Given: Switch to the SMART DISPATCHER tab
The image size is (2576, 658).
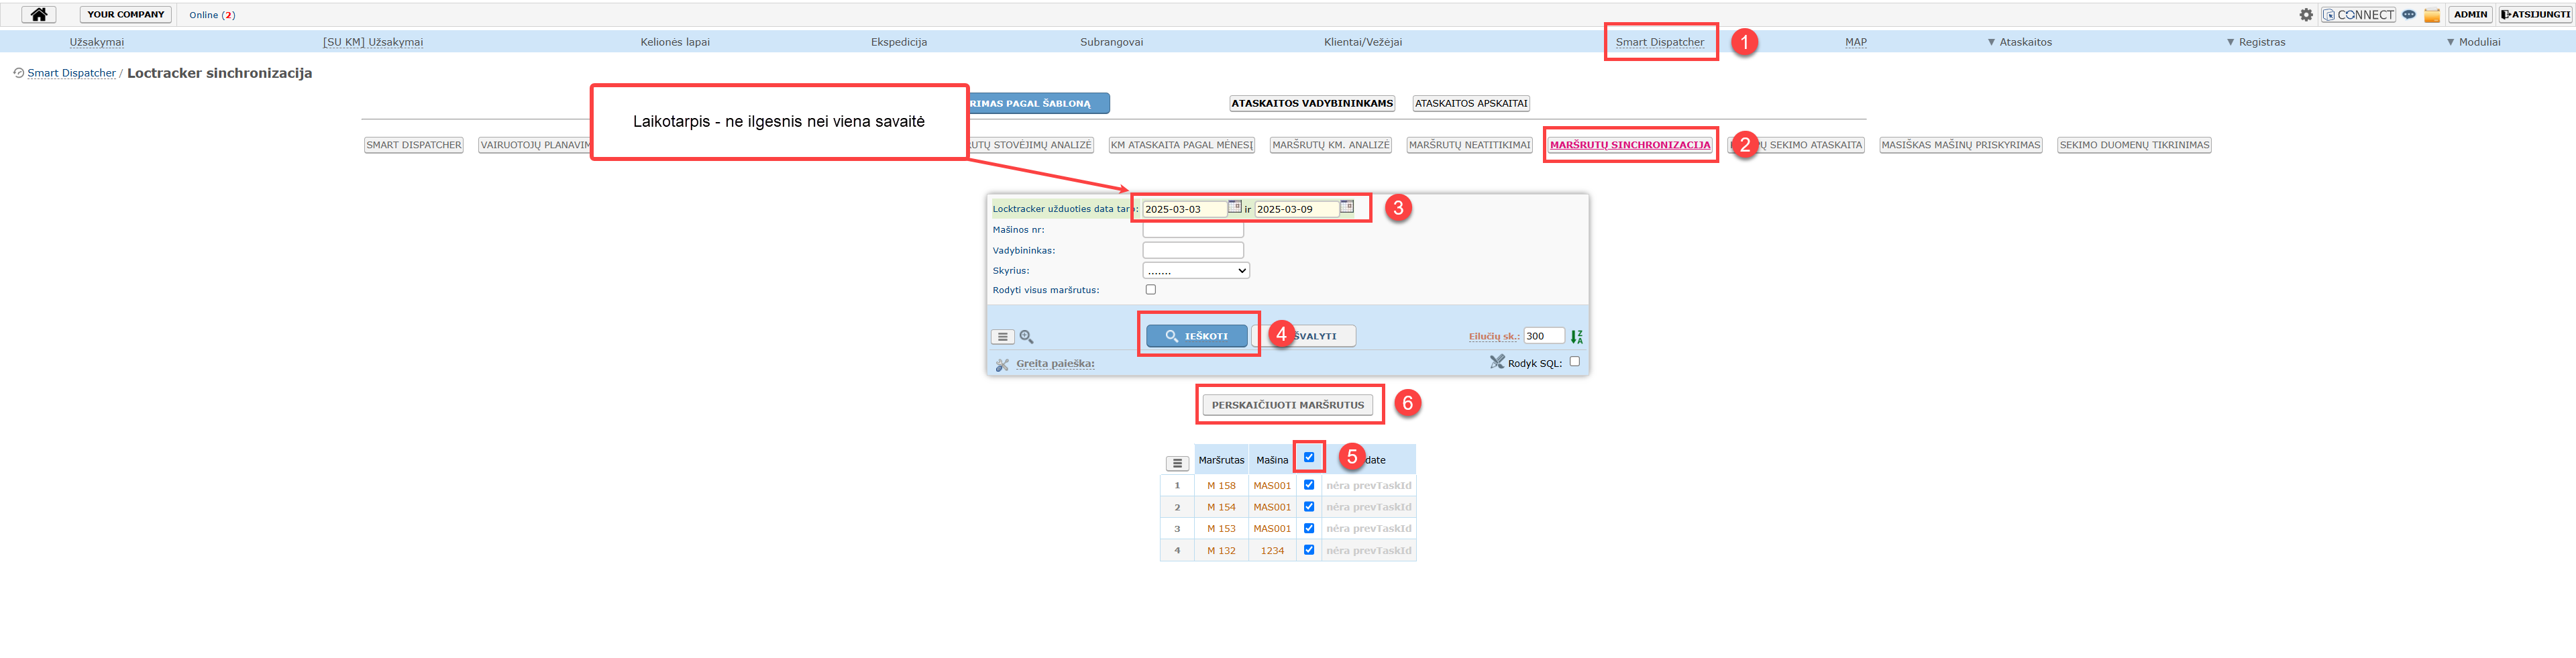Looking at the screenshot, I should [x=414, y=145].
